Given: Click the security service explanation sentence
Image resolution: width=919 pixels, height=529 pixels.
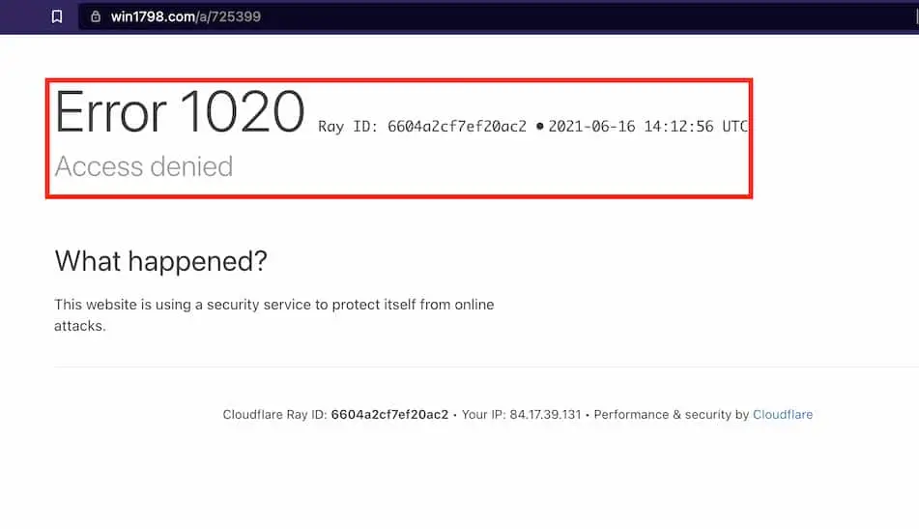Looking at the screenshot, I should pyautogui.click(x=273, y=305).
